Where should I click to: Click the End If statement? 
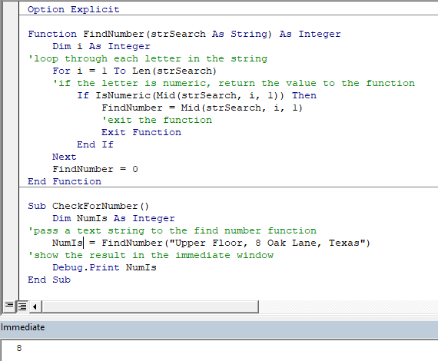click(x=95, y=144)
